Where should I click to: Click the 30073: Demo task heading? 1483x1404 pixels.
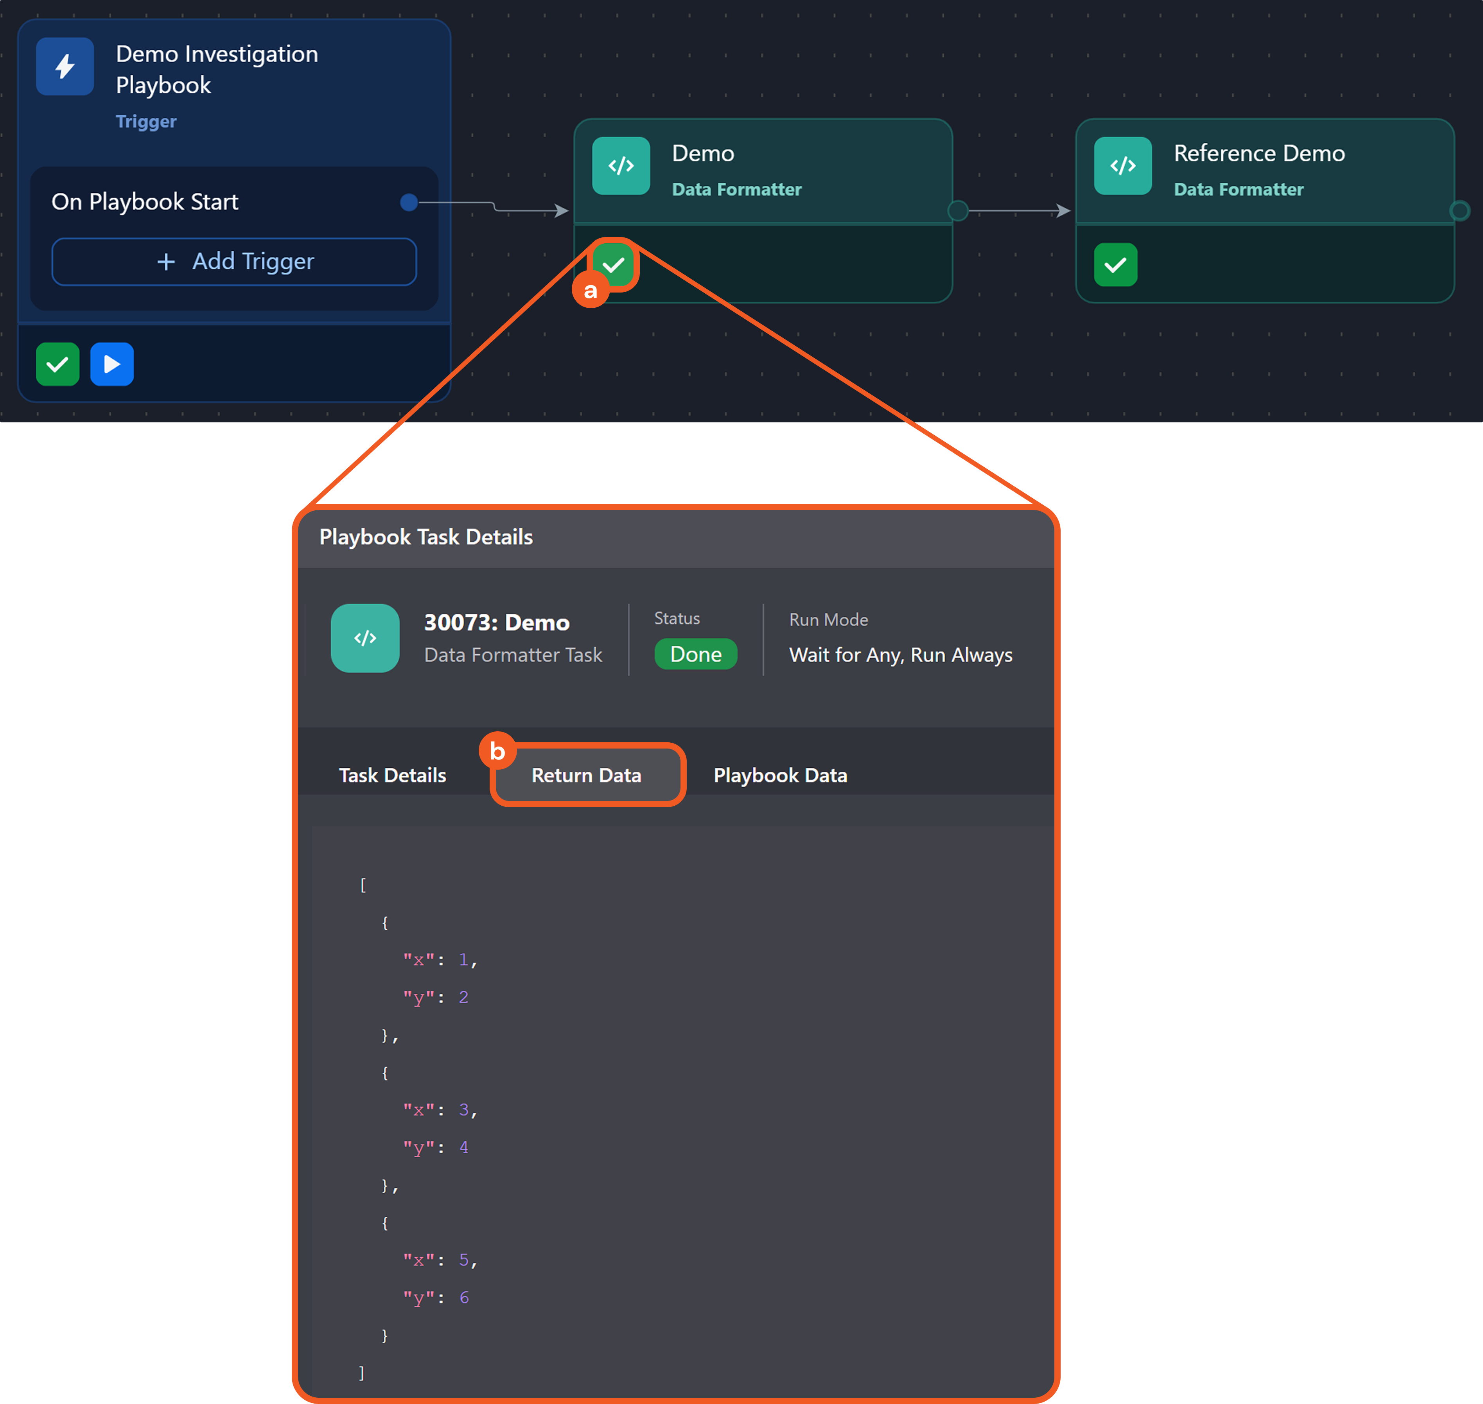pos(496,623)
